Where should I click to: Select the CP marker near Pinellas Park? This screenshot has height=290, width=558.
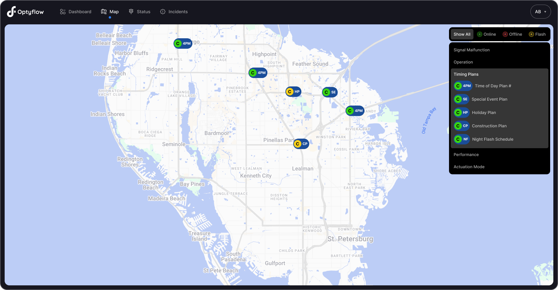pos(301,144)
